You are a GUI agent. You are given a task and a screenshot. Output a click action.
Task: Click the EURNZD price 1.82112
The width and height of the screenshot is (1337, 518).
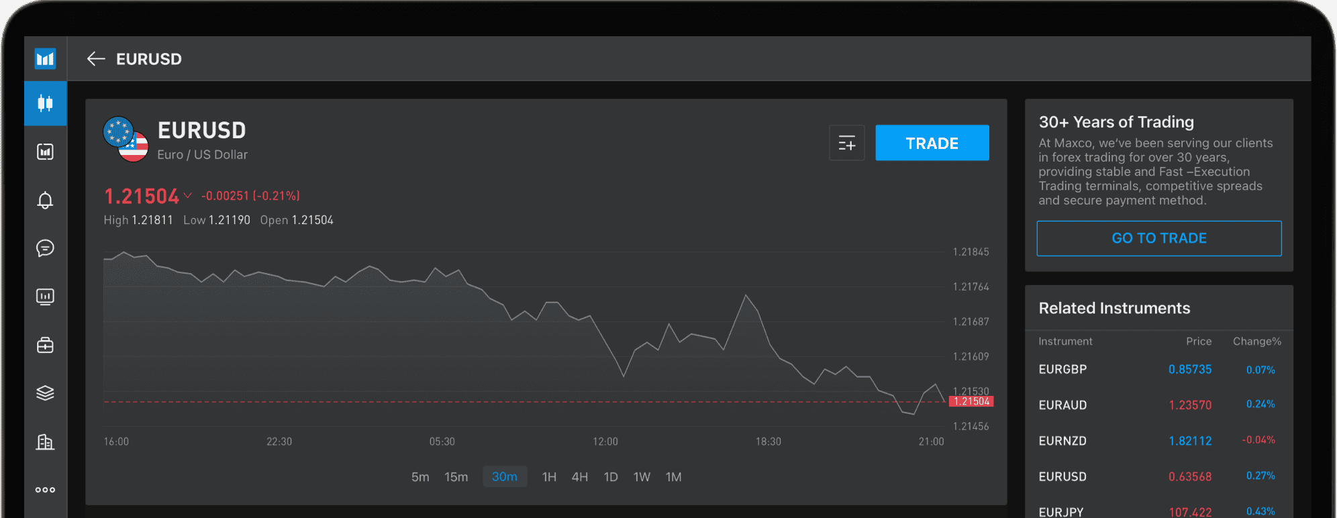click(1190, 441)
